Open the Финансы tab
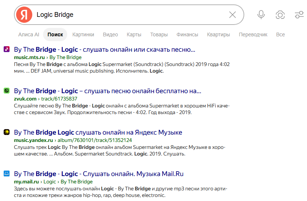 point(187,34)
